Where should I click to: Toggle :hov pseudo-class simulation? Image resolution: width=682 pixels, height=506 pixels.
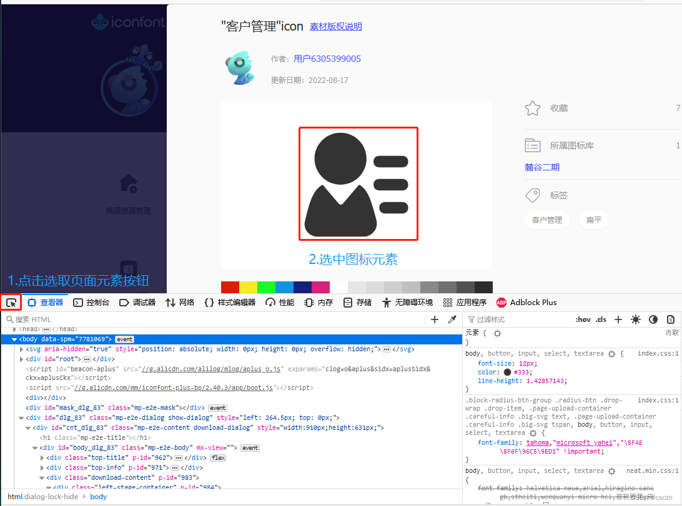click(583, 319)
